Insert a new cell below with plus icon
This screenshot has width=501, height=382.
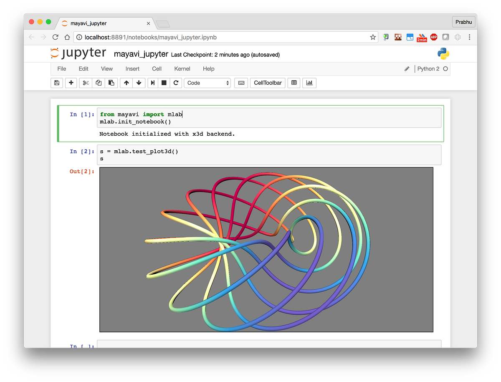pos(71,83)
